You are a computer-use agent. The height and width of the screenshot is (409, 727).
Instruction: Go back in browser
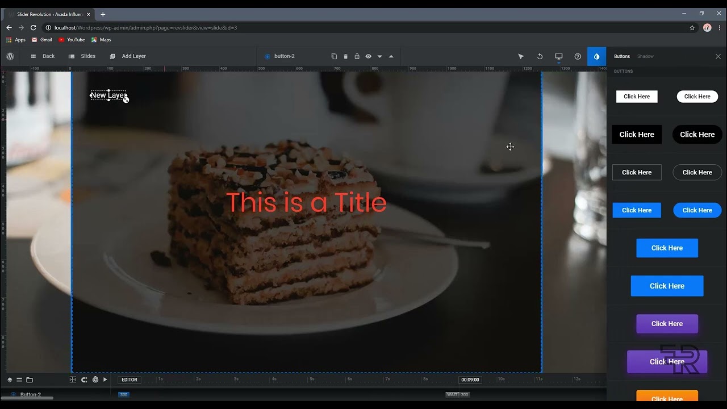pos(9,27)
